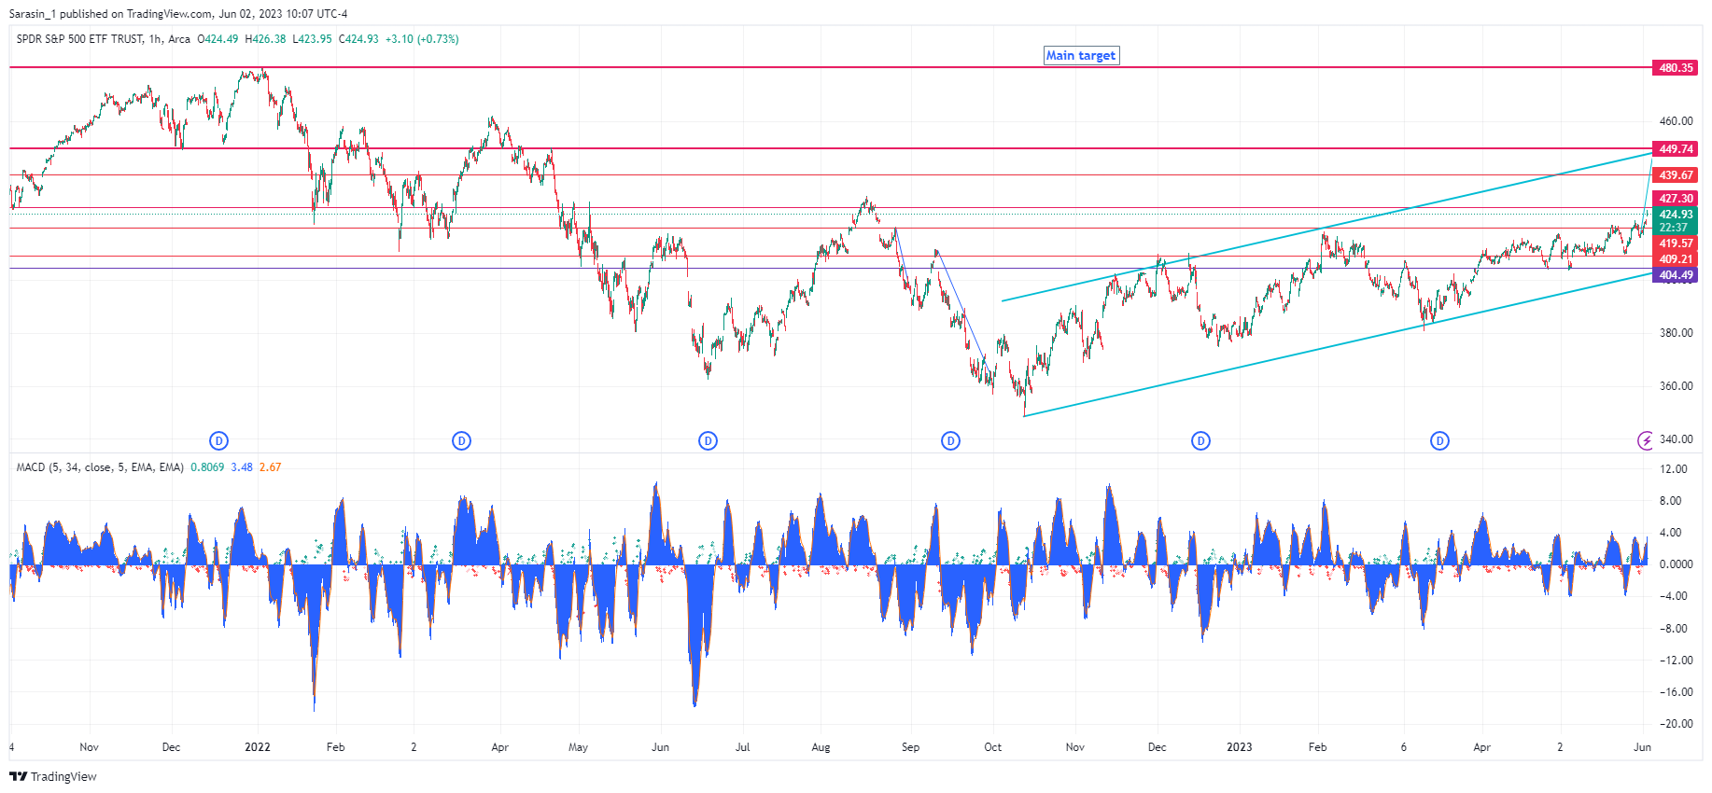Screen dimensions: 1712x793
Task: Select the 0.0000 MACD axis value
Action: [x=1676, y=564]
